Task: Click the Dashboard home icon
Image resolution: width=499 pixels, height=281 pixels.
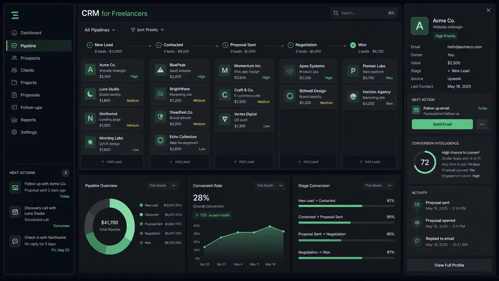Action: [15, 33]
